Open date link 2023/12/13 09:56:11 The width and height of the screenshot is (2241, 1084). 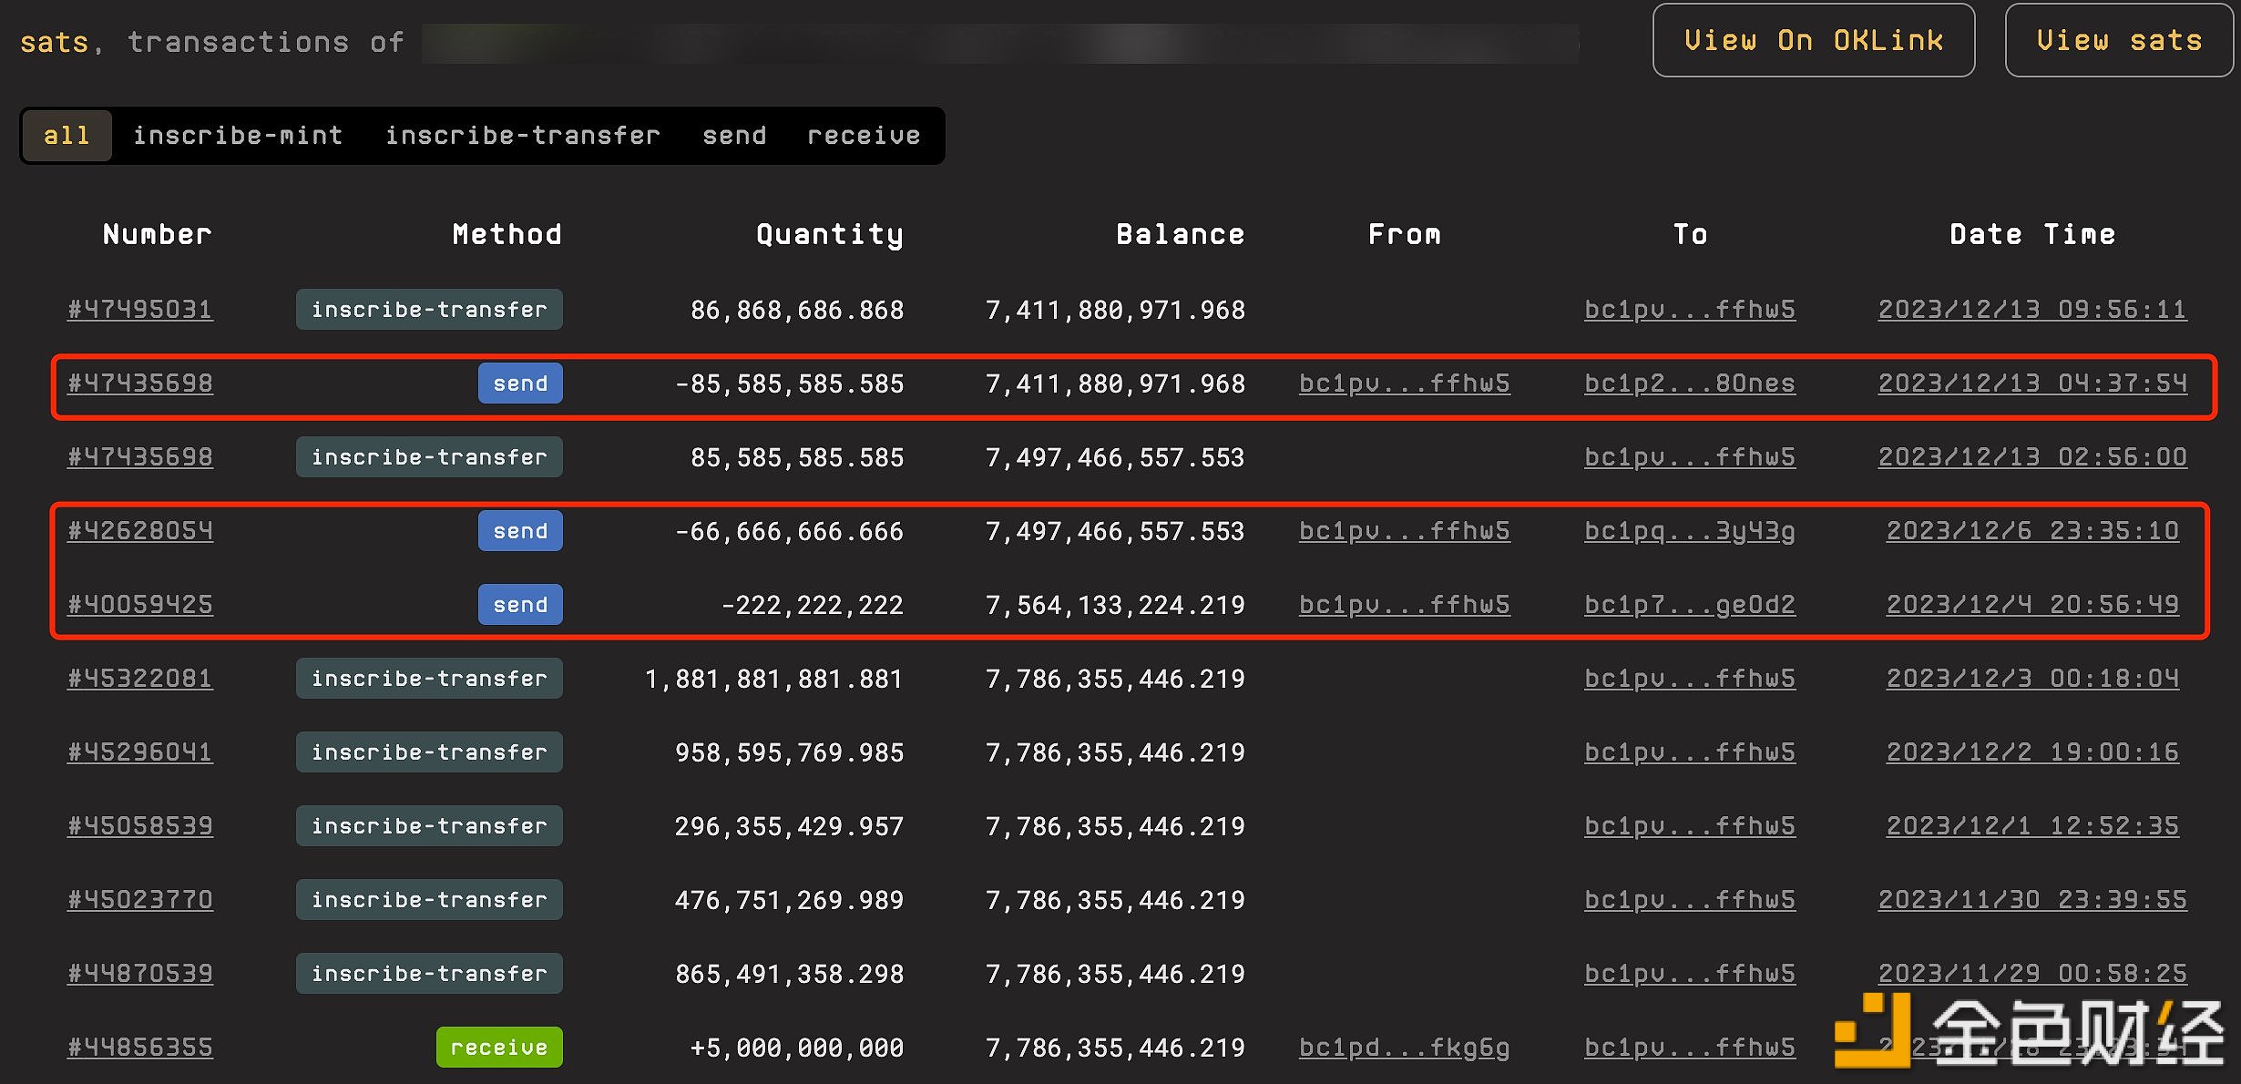[x=2032, y=310]
